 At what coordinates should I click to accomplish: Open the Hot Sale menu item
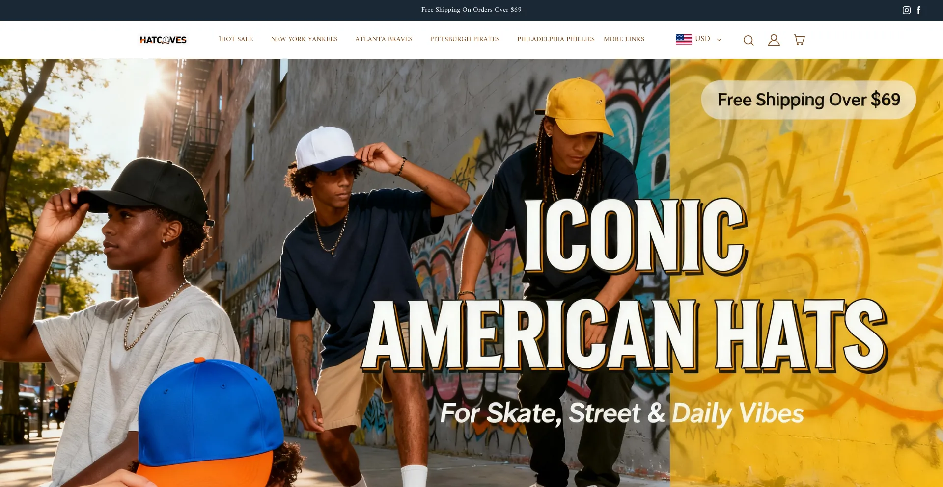coord(236,39)
